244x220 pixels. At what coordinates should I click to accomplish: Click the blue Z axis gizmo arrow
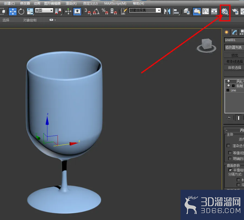click(47, 120)
